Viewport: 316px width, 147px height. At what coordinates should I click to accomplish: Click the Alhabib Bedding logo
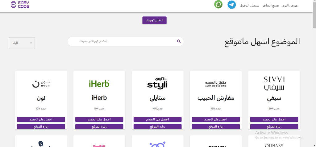[216, 84]
